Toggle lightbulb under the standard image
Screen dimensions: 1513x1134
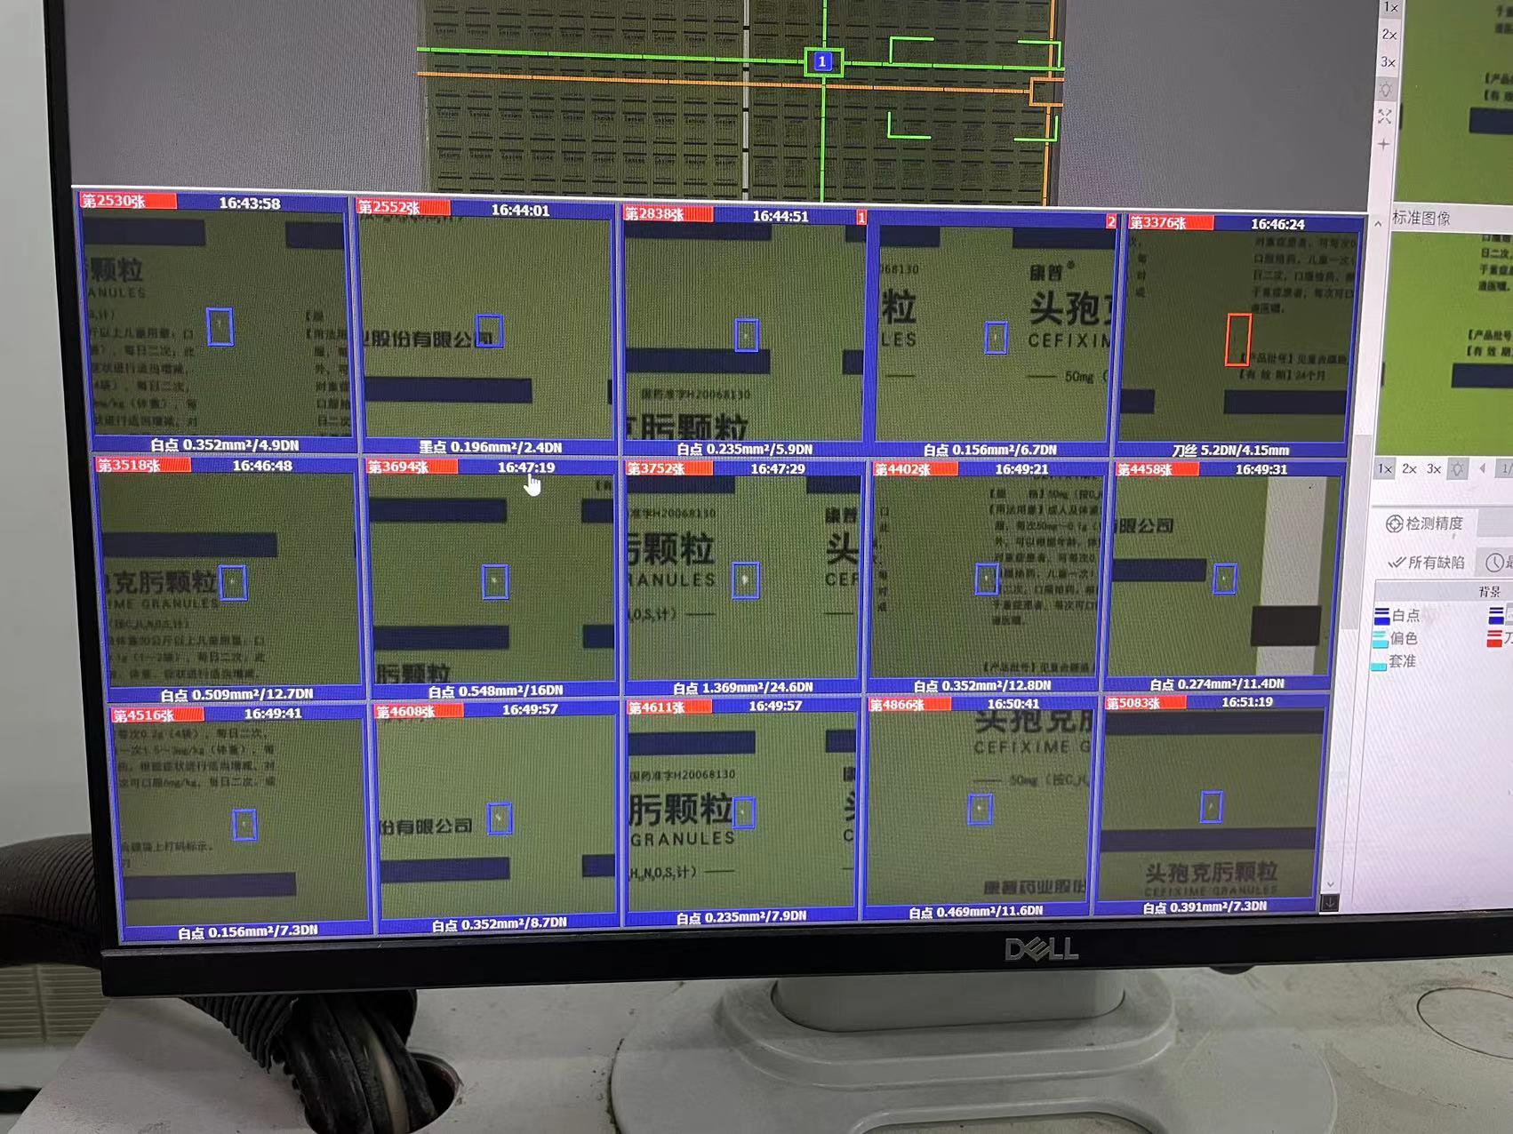pyautogui.click(x=1456, y=468)
